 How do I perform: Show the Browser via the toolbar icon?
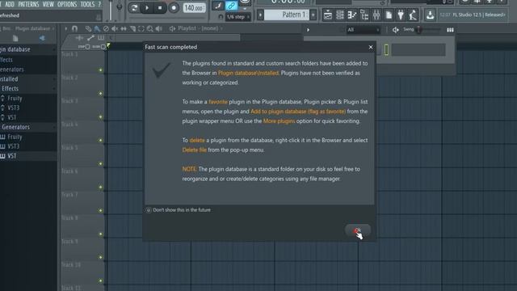(x=364, y=15)
